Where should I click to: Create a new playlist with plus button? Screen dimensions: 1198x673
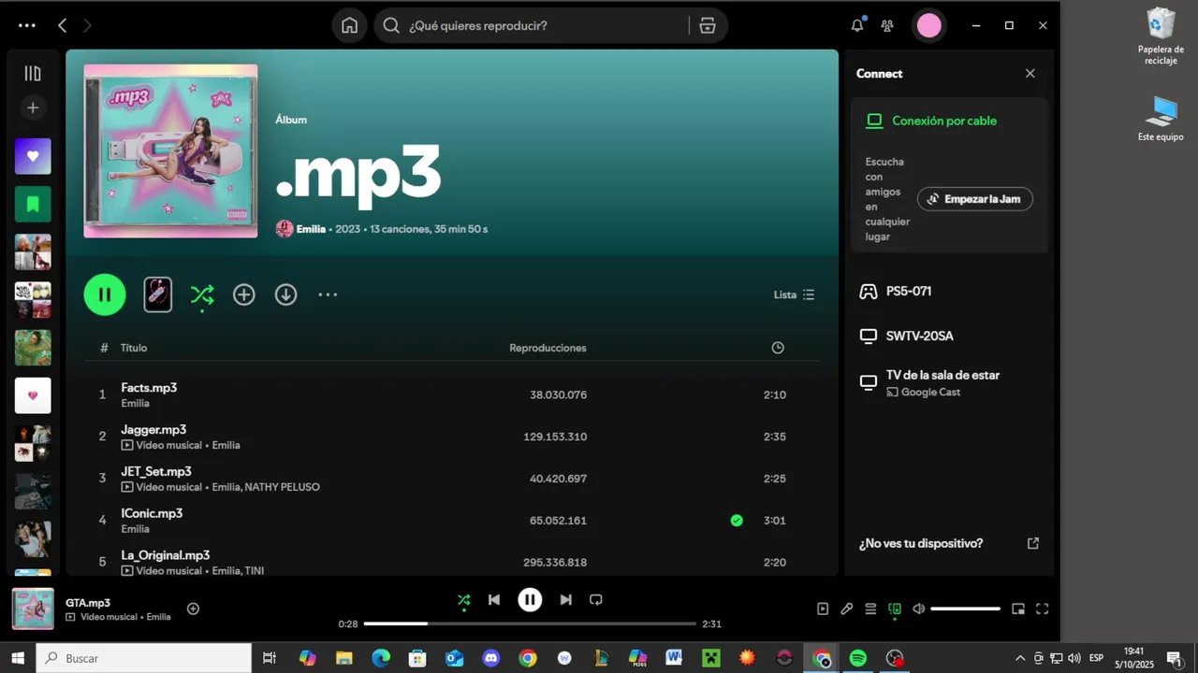tap(33, 107)
